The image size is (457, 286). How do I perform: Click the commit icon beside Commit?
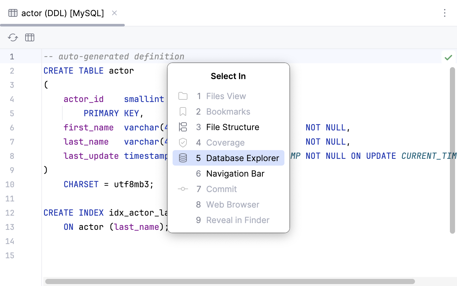tap(183, 189)
